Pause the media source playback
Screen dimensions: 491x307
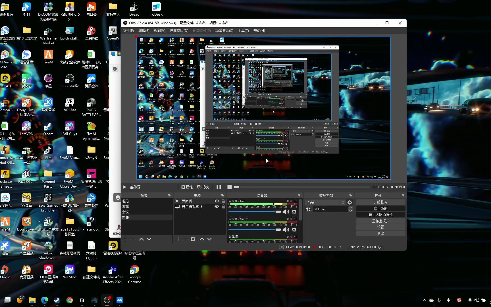[x=219, y=187]
